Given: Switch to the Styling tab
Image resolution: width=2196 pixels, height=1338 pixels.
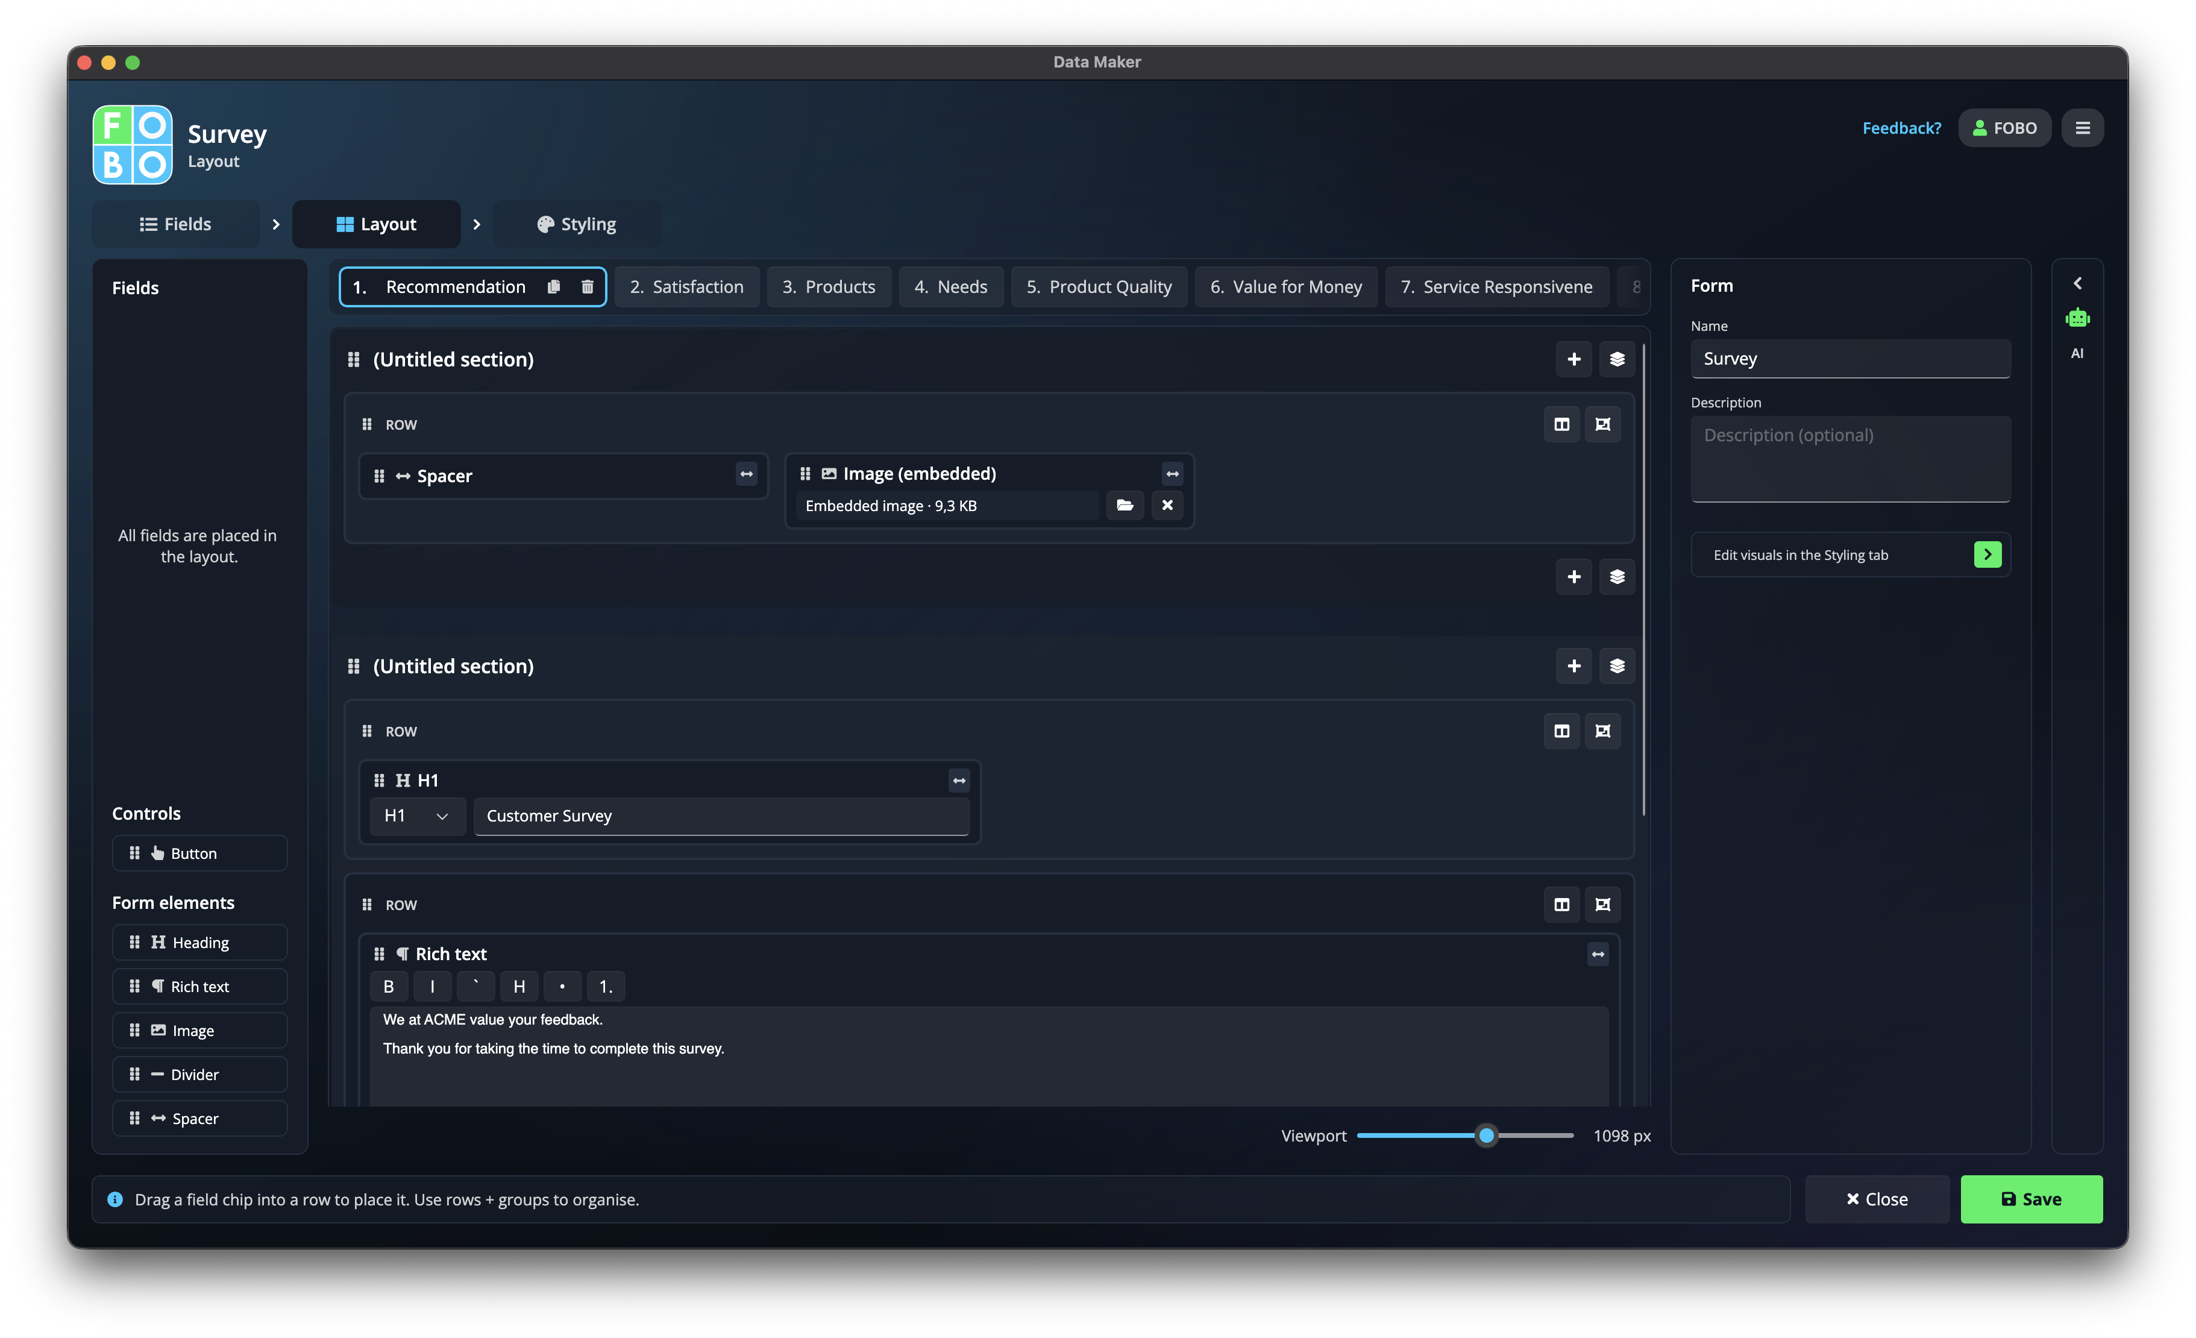Looking at the screenshot, I should click(577, 224).
